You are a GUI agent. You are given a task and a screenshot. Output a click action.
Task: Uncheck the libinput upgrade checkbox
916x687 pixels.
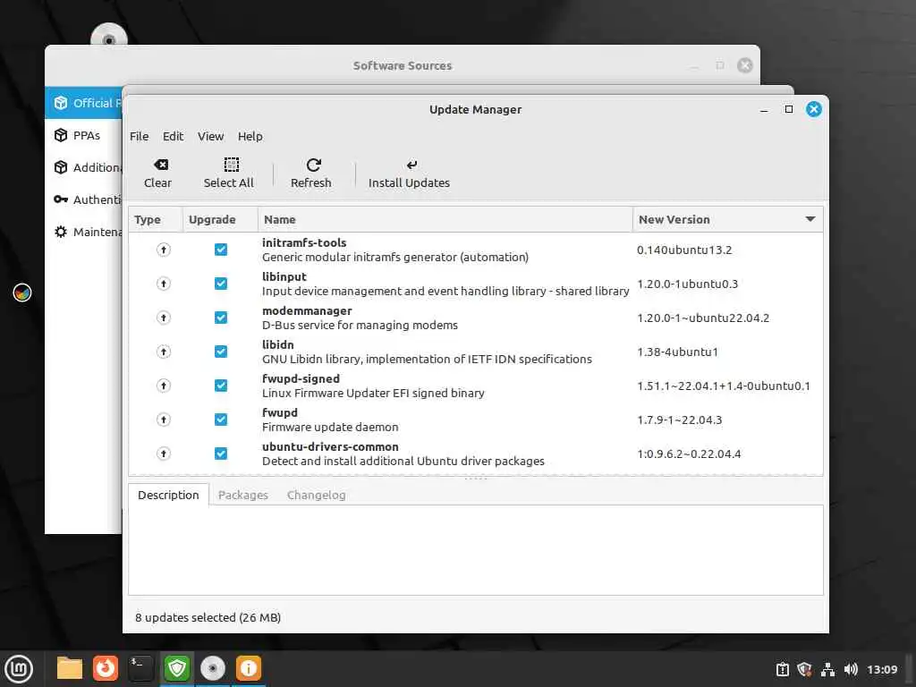(221, 284)
